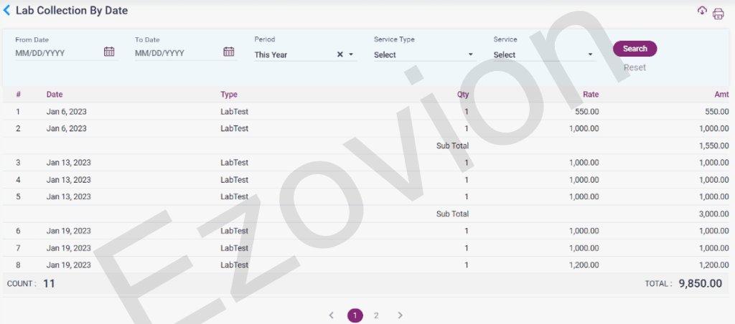Screen dimensions: 735x324
Task: Select the Lab Collection By Date title
Action: tap(72, 10)
